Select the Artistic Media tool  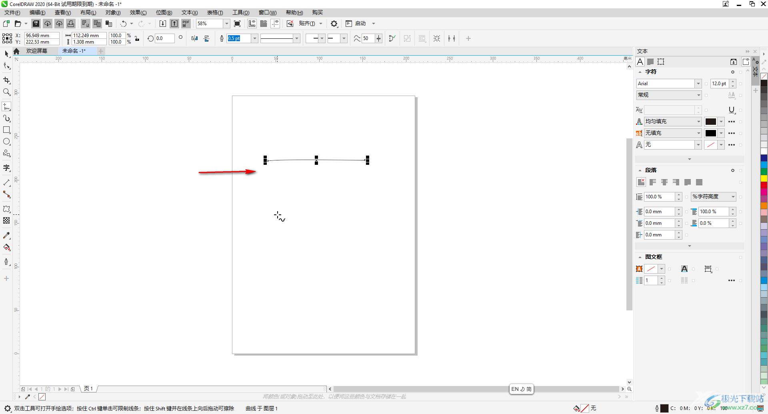pyautogui.click(x=6, y=118)
